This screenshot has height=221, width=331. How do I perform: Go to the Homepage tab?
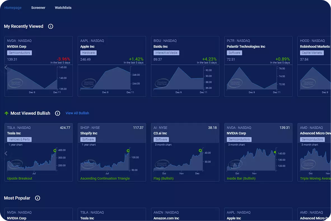pos(13,8)
